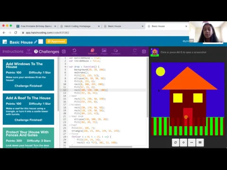Click the code editor horizontal scrollbar

pos(101,147)
